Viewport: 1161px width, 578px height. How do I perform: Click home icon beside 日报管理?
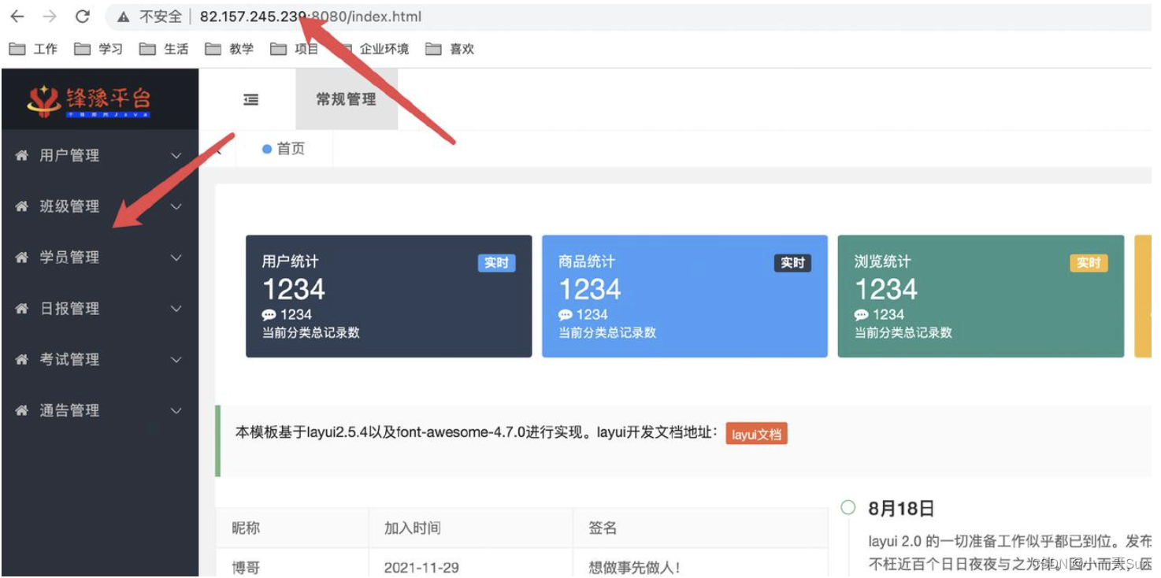[x=22, y=309]
